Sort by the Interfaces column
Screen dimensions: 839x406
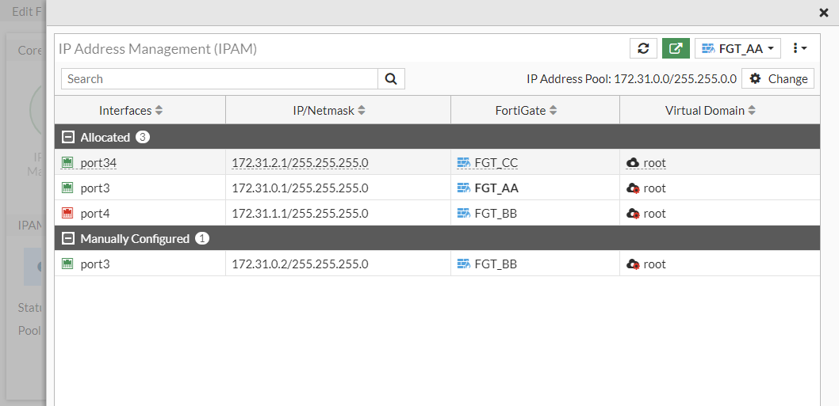pos(131,110)
